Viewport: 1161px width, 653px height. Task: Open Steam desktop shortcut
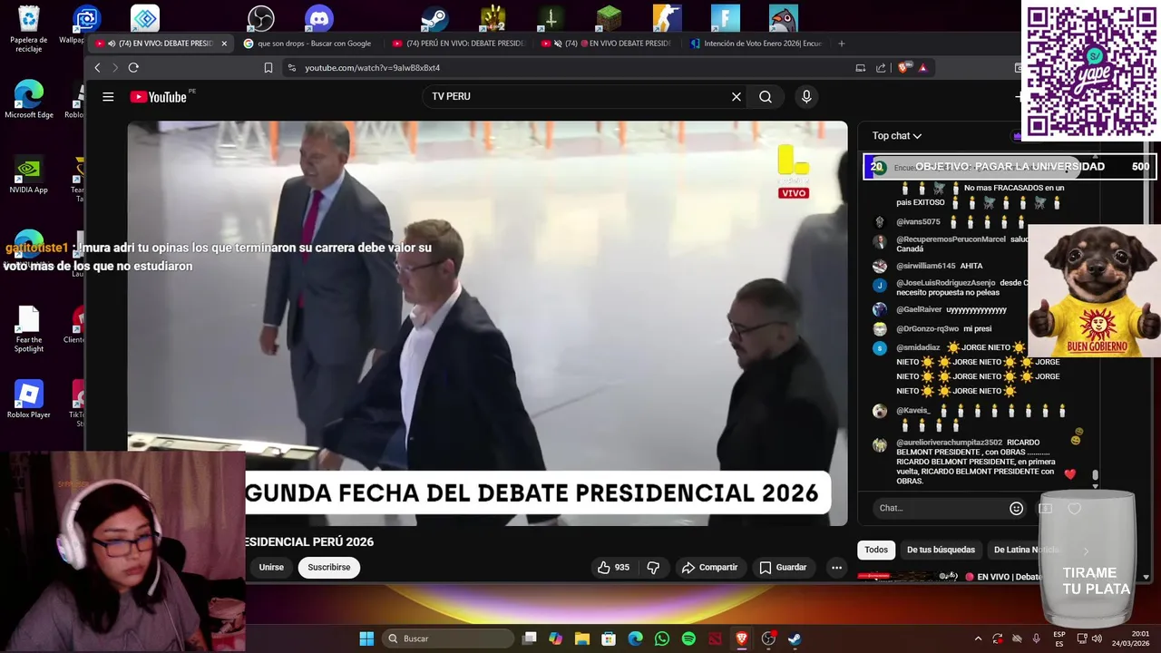435,19
